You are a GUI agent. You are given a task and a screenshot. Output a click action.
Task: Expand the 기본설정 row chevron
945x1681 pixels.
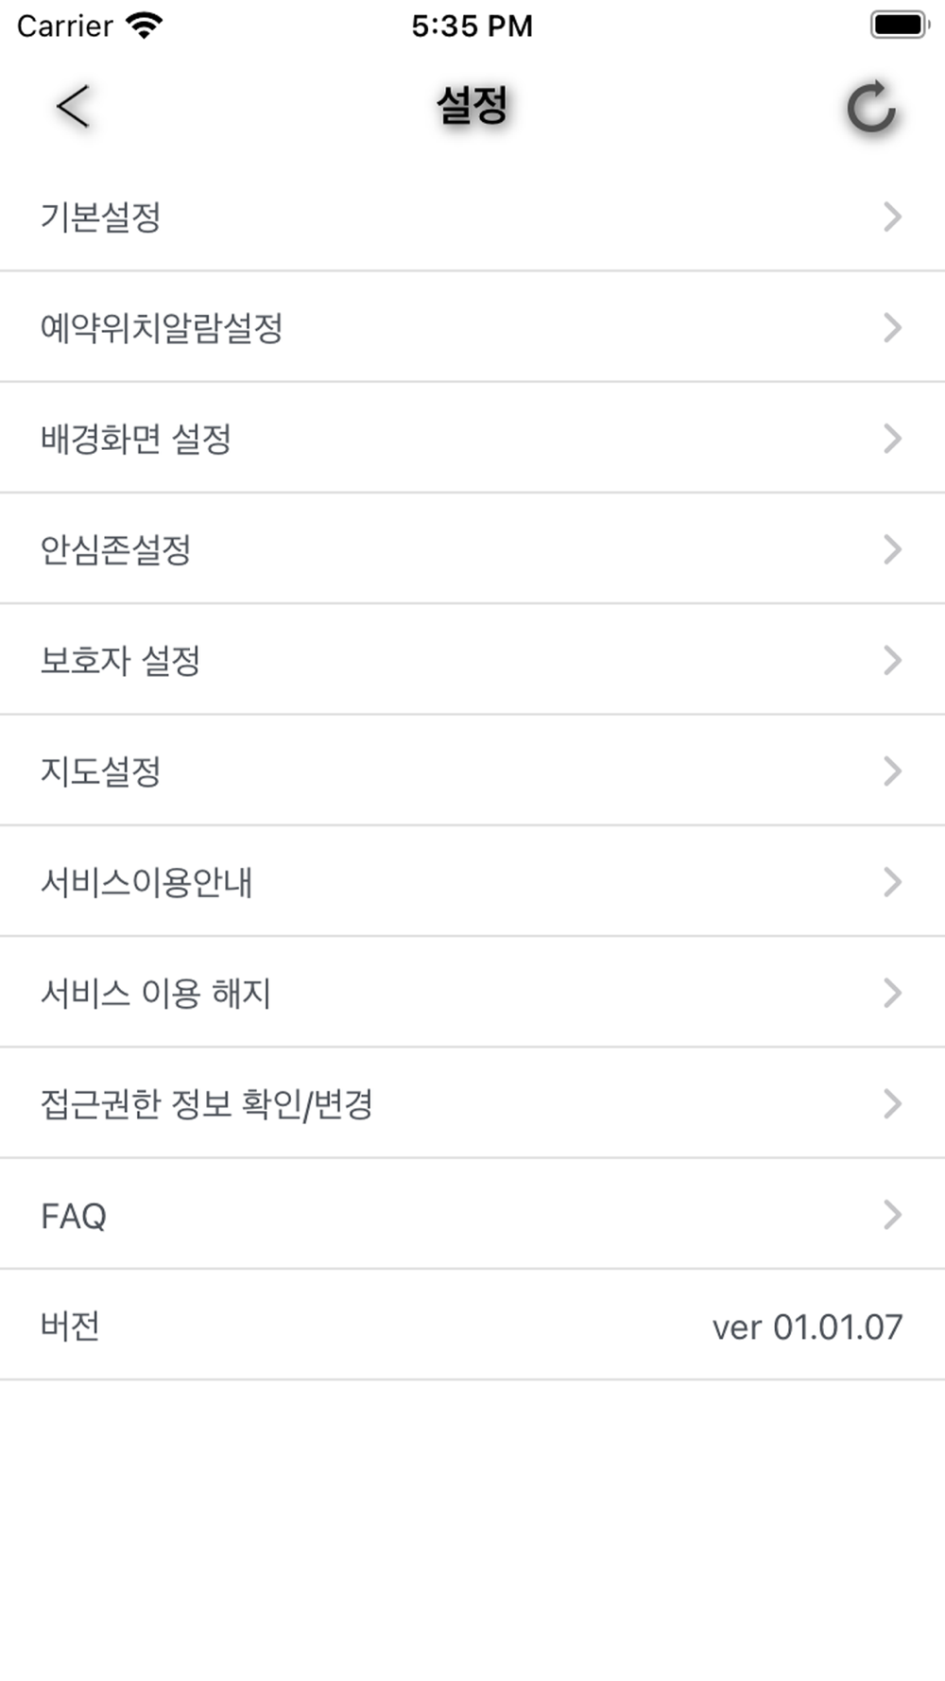pyautogui.click(x=892, y=217)
